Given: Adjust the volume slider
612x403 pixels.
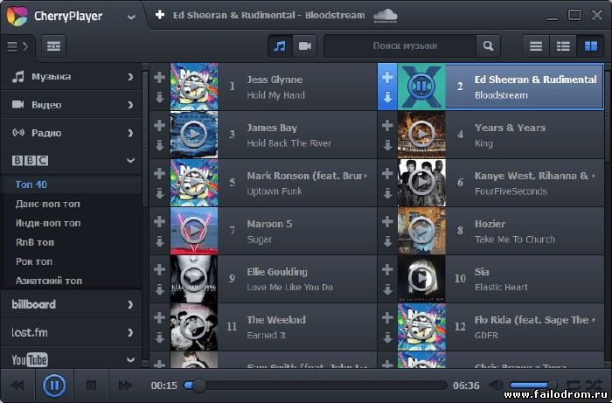Looking at the screenshot, I should coord(533,386).
